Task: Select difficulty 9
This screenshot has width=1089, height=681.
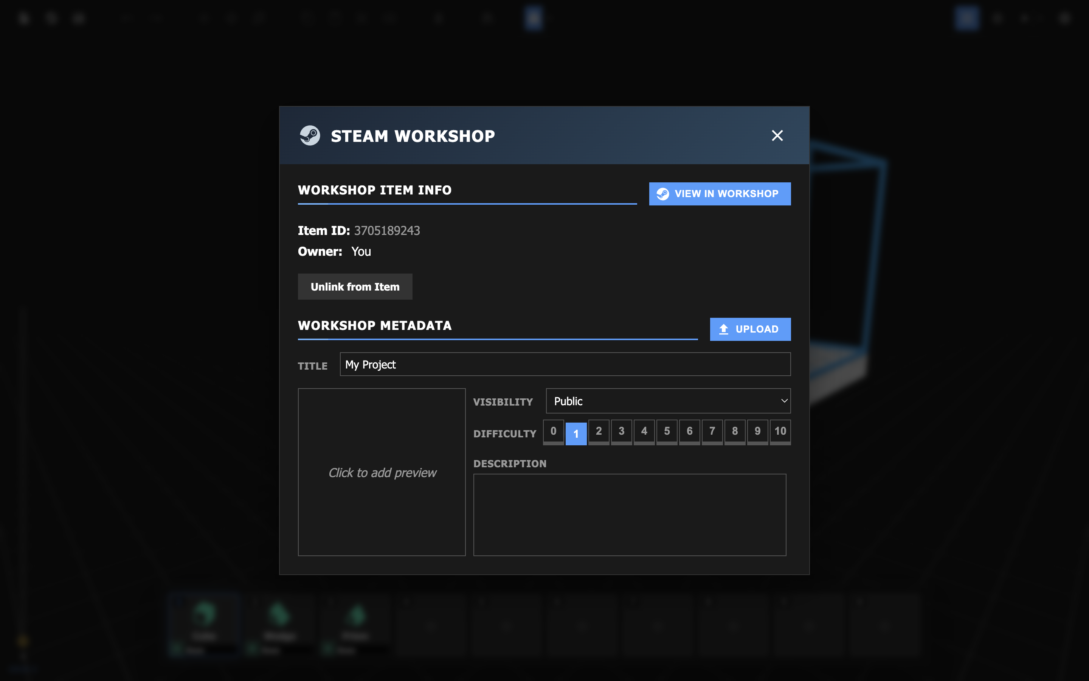Action: point(757,432)
